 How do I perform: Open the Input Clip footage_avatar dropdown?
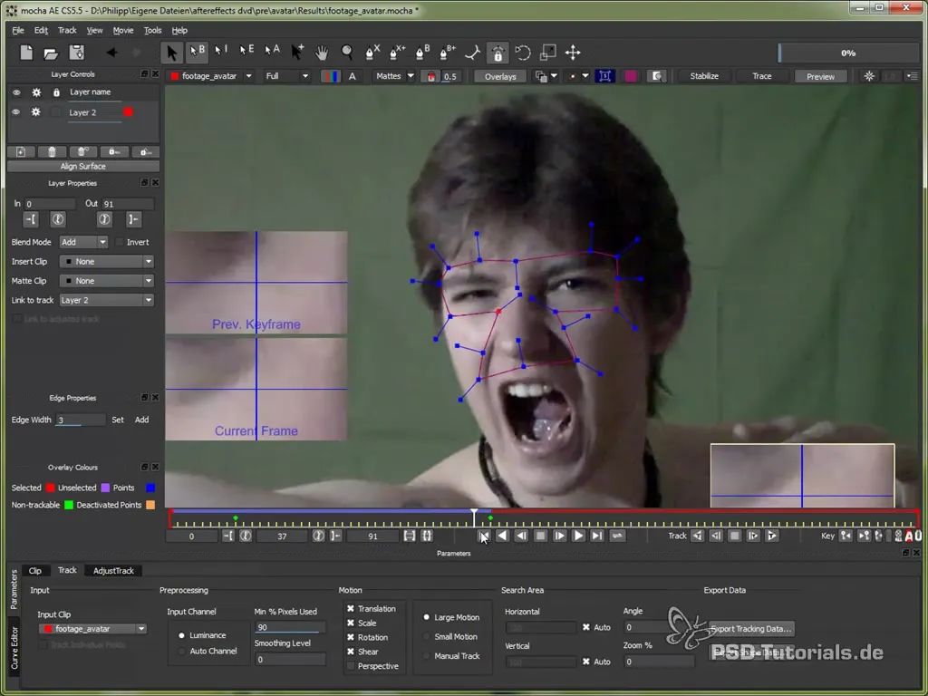point(93,629)
